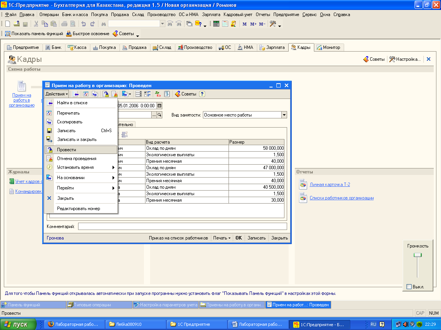Image resolution: width=441 pixels, height=330 pixels.
Task: Click the wrench and hammer settings icon
Action: click(x=273, y=24)
